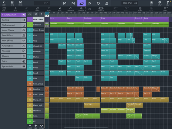The height and width of the screenshot is (129, 172).
Task: Click the green swatch of track 20 FX
Action: [30, 121]
